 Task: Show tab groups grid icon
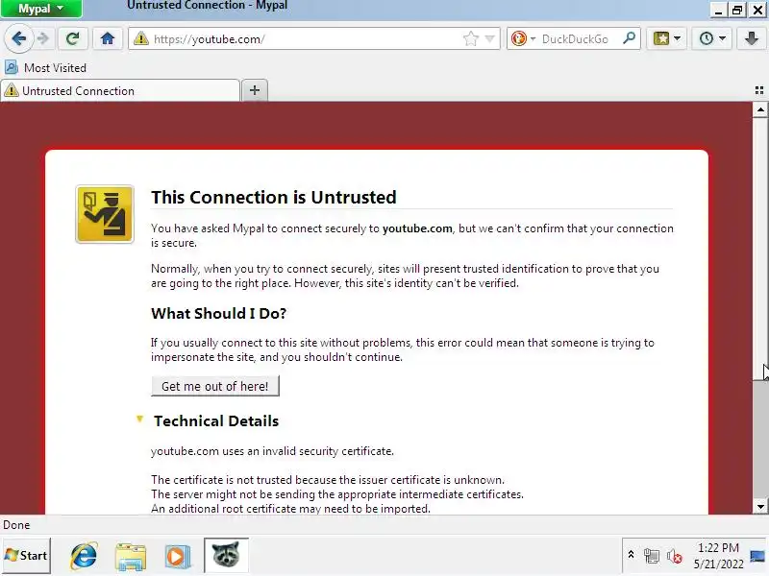(x=759, y=90)
